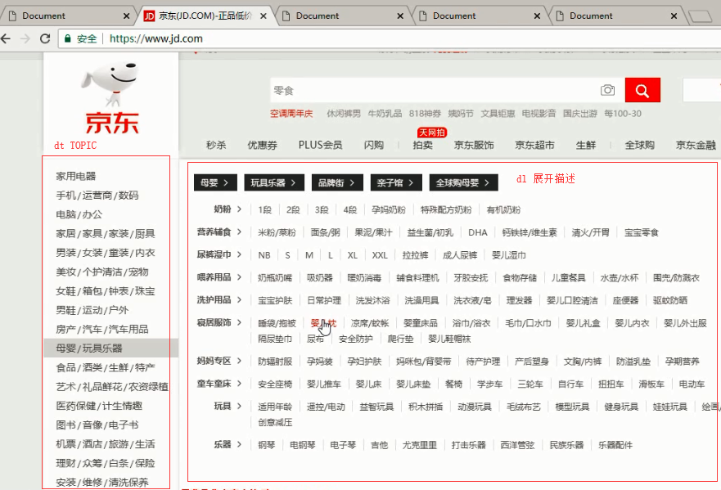The height and width of the screenshot is (490, 721).
Task: Select 母婴/玩具乐器 sidebar category
Action: point(89,348)
